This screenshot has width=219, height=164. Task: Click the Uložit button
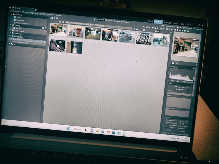[x=169, y=130]
